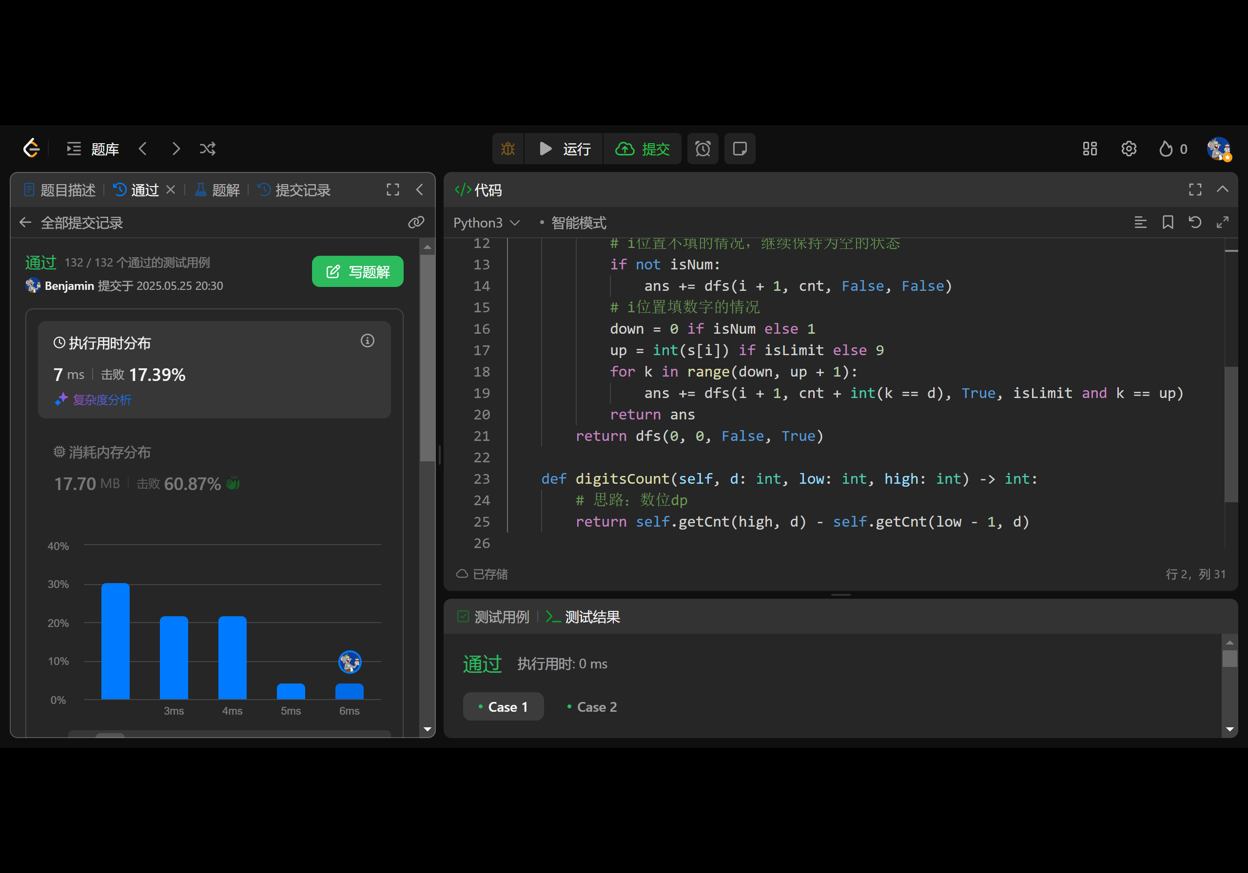
Task: Click the bookmark icon in editor
Action: coord(1168,222)
